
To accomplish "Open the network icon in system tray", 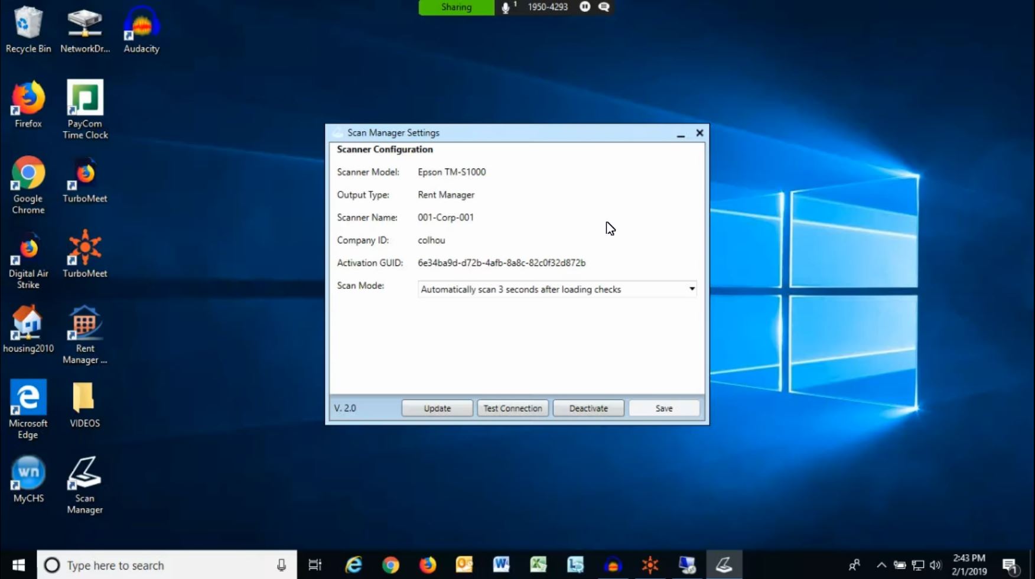I will (917, 565).
